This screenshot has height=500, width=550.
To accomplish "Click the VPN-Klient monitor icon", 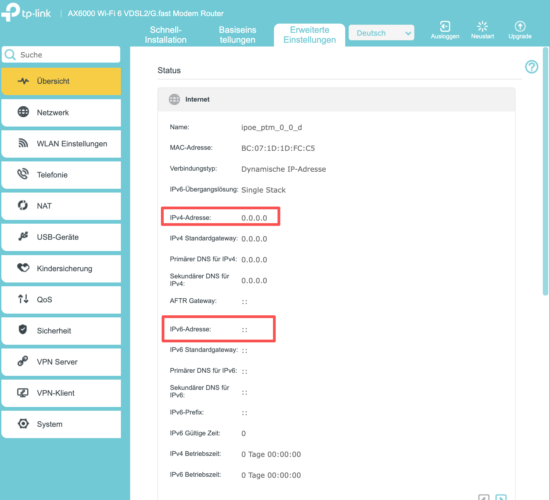I will click(23, 393).
